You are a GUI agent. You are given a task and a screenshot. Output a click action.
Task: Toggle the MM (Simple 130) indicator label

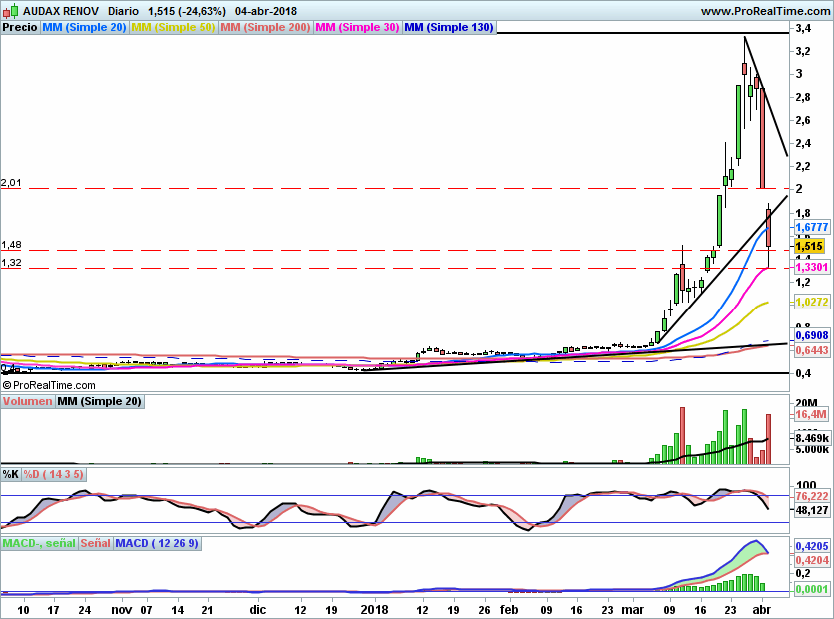coord(448,28)
